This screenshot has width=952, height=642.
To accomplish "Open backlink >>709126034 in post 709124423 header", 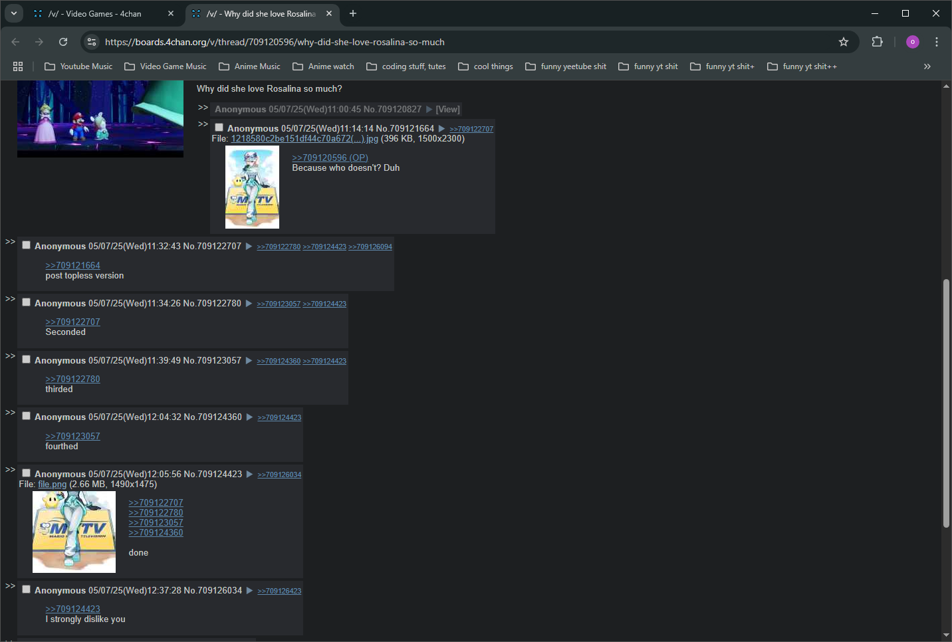I will 279,475.
